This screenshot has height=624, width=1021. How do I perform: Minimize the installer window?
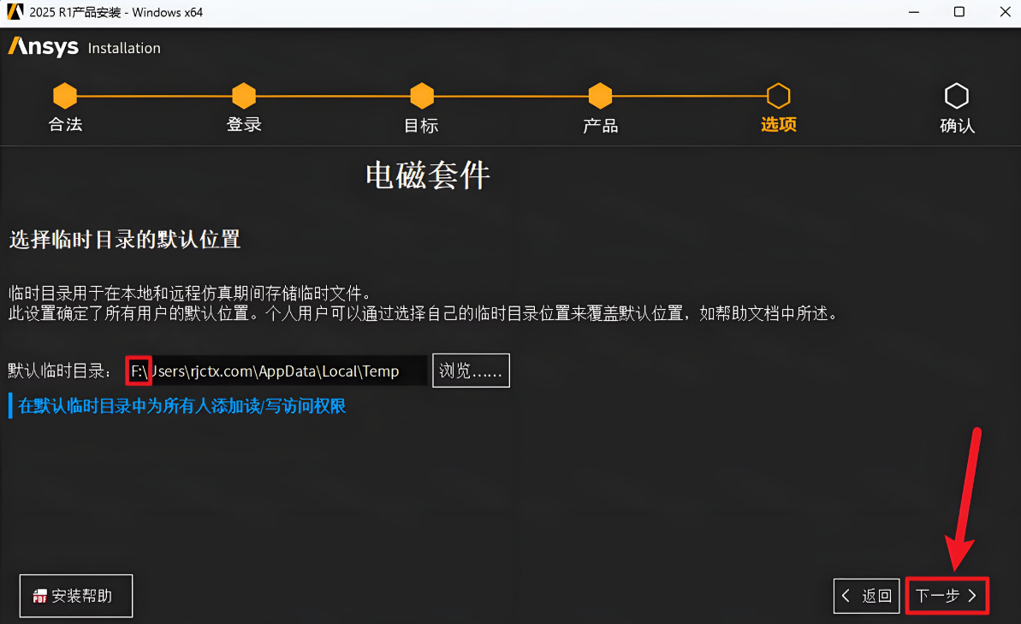pos(913,12)
